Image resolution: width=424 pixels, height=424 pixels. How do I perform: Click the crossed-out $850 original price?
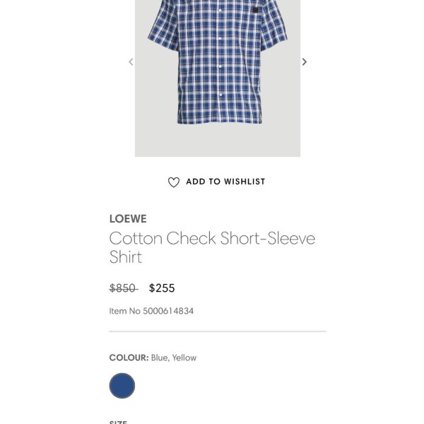tap(124, 288)
